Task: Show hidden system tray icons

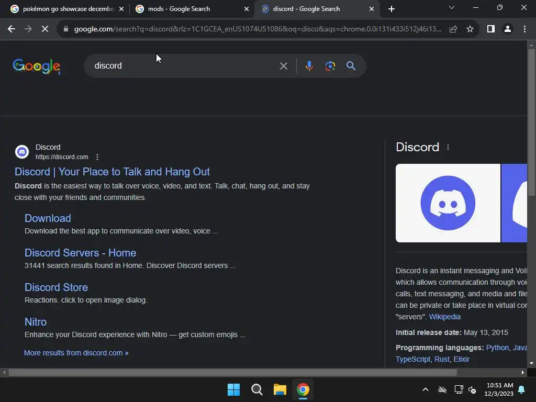Action: [x=426, y=389]
